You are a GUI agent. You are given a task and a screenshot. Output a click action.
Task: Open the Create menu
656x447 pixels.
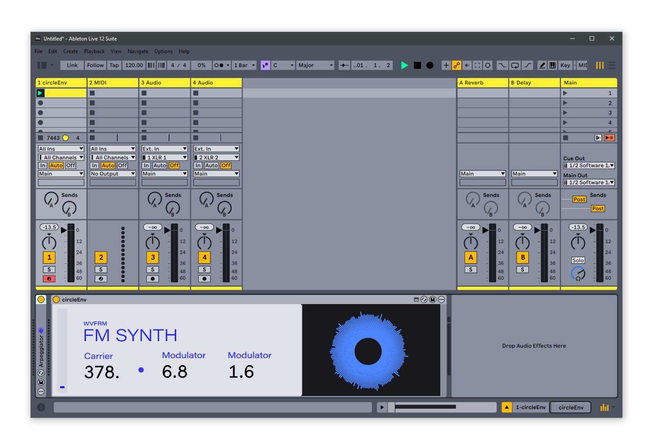click(71, 51)
